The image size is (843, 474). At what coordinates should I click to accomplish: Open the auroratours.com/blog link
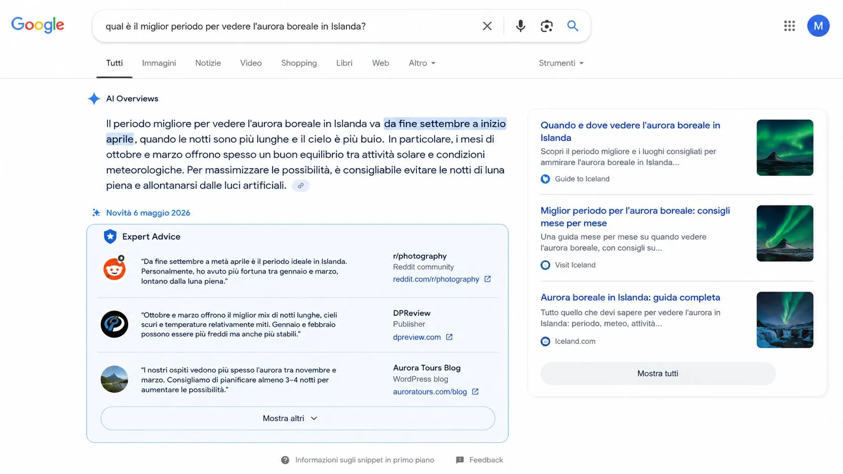click(430, 392)
